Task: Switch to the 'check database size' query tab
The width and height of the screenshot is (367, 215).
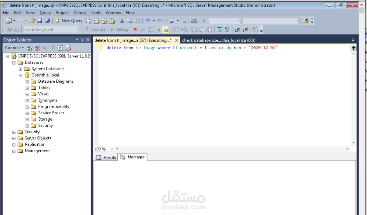Action: pyautogui.click(x=219, y=40)
